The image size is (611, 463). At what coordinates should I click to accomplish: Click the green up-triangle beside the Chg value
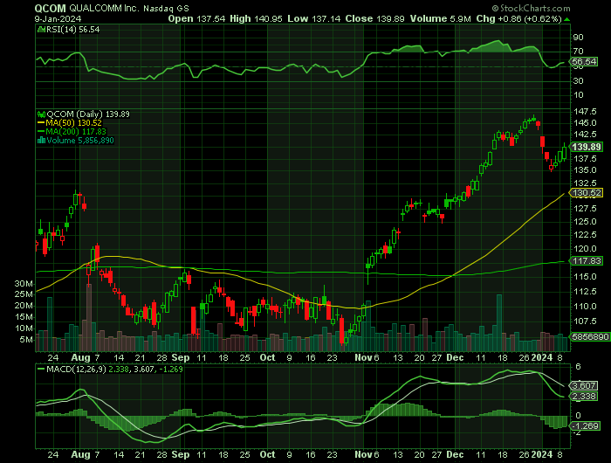[567, 18]
